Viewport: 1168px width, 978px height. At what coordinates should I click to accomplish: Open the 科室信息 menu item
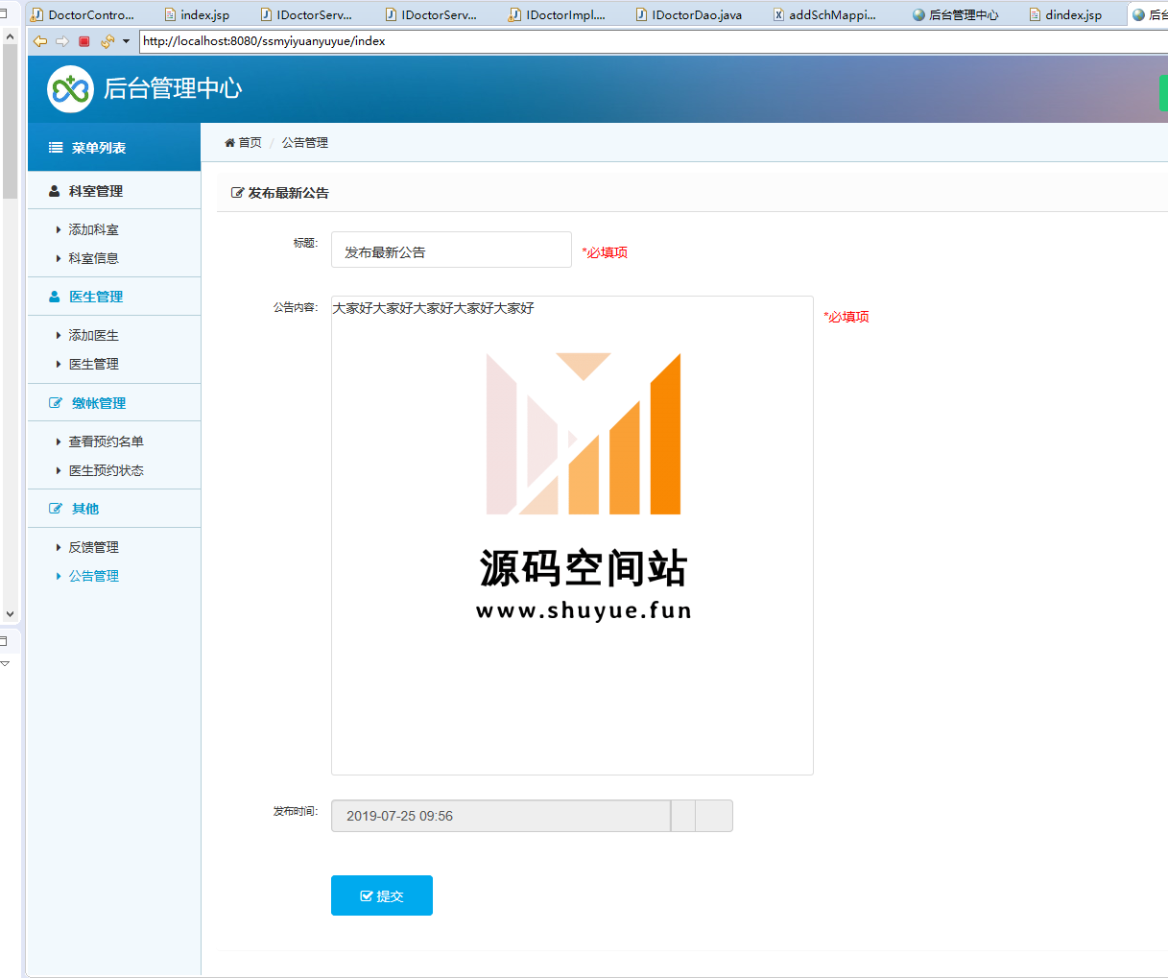pyautogui.click(x=93, y=258)
